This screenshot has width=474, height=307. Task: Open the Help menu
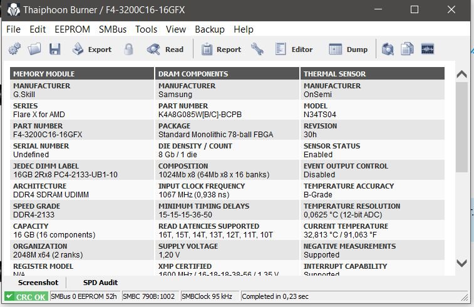click(x=244, y=29)
